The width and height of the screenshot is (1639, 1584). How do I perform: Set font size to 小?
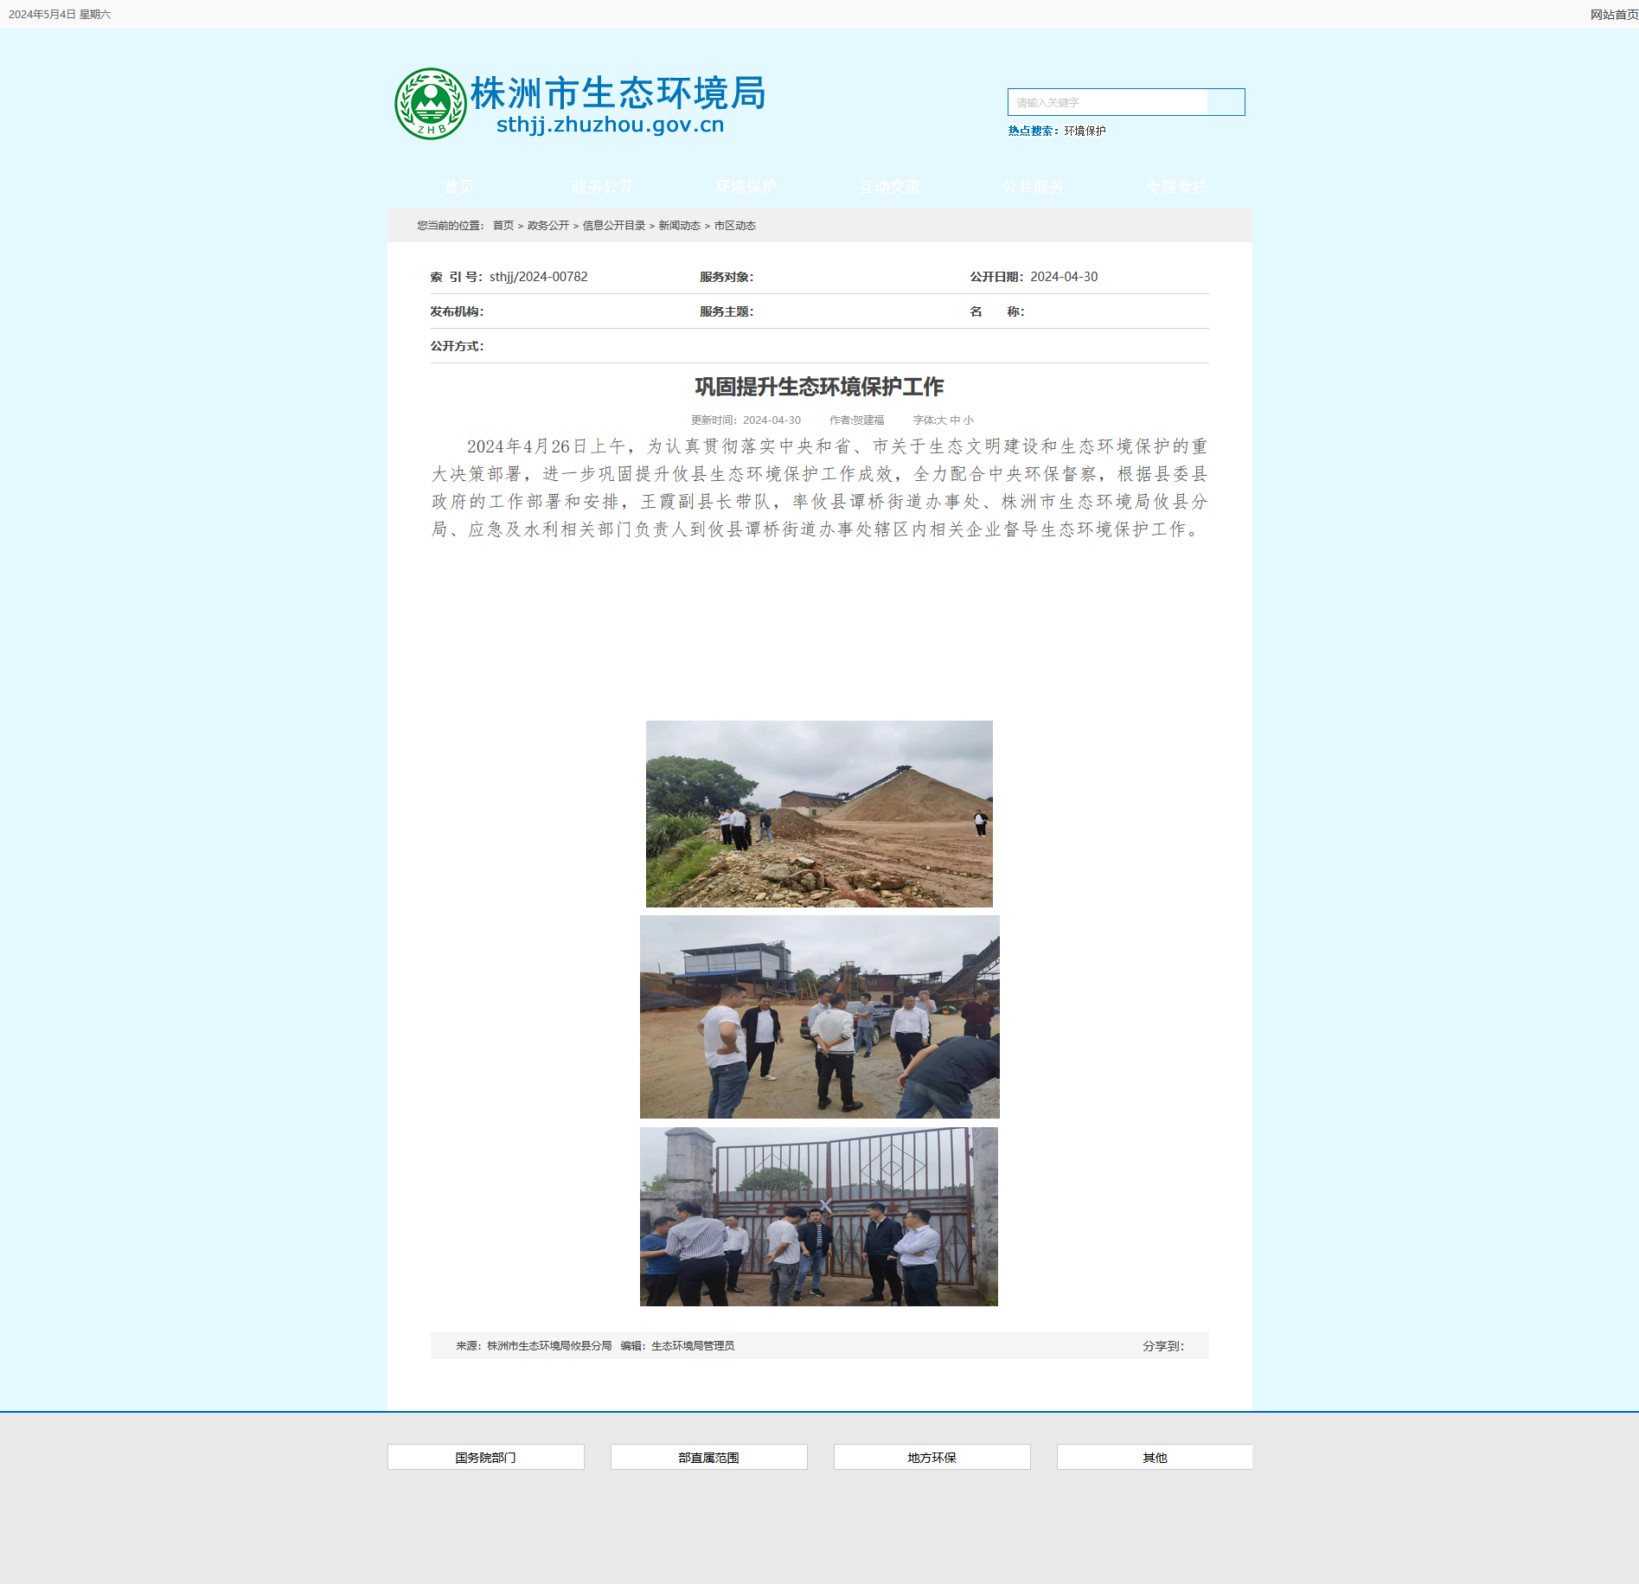(x=969, y=420)
